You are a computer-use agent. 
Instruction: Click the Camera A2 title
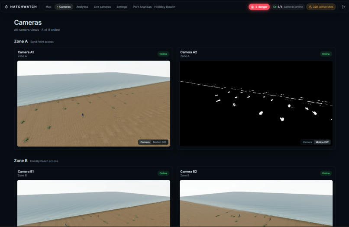[188, 52]
